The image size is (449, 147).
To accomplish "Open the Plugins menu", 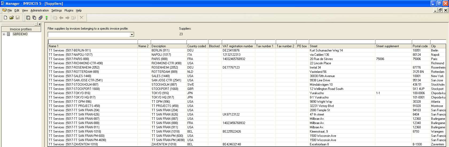I will pos(69,10).
